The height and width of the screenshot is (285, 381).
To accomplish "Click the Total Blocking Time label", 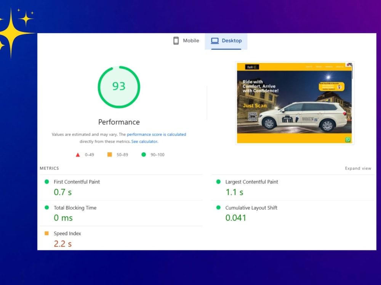I will (x=75, y=208).
